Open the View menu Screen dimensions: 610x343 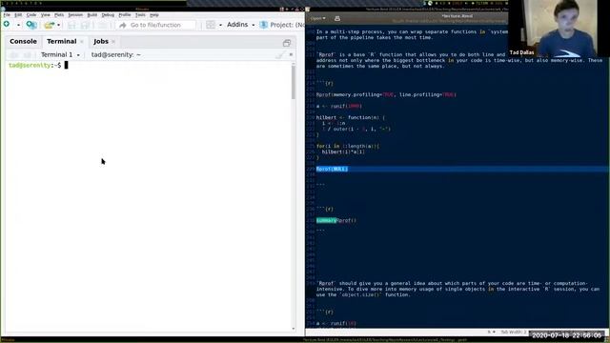46,15
